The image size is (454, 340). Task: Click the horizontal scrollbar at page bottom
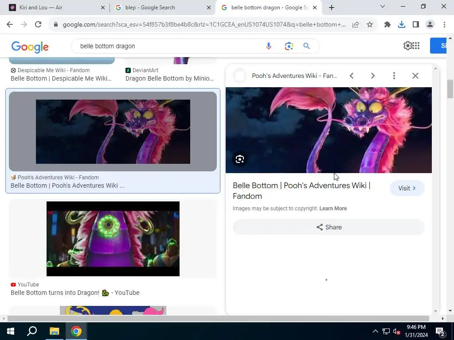(x=218, y=319)
